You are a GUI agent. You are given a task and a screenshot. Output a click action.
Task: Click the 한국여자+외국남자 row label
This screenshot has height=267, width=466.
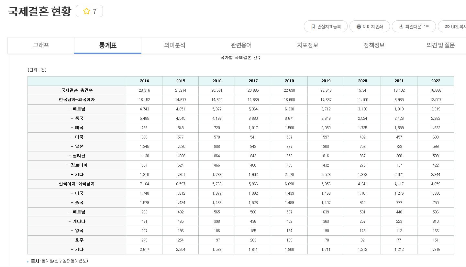click(x=77, y=184)
